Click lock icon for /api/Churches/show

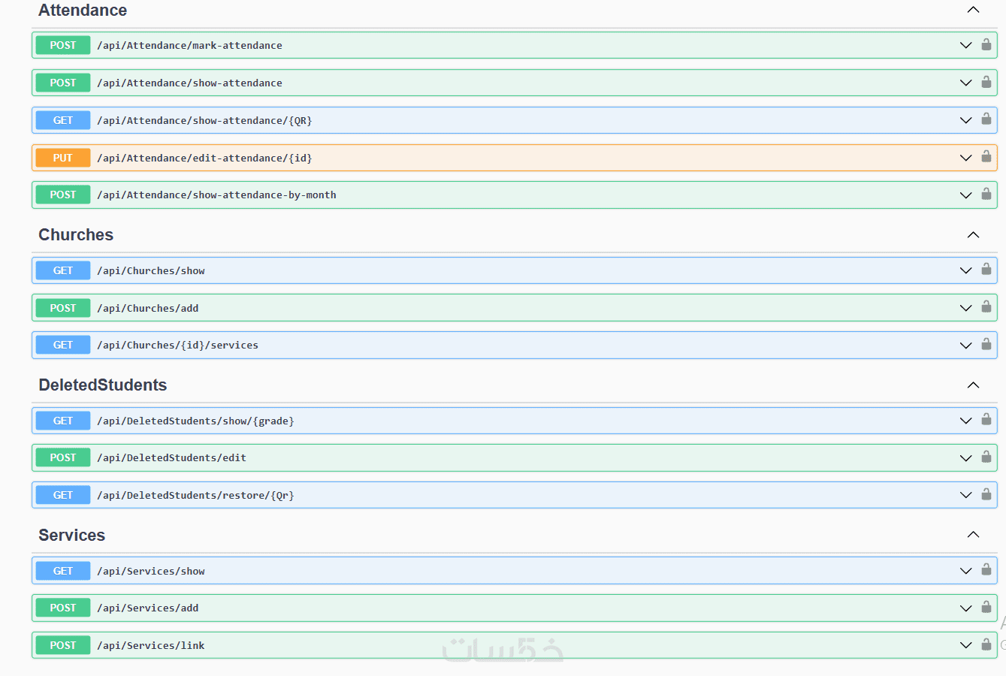pos(986,270)
